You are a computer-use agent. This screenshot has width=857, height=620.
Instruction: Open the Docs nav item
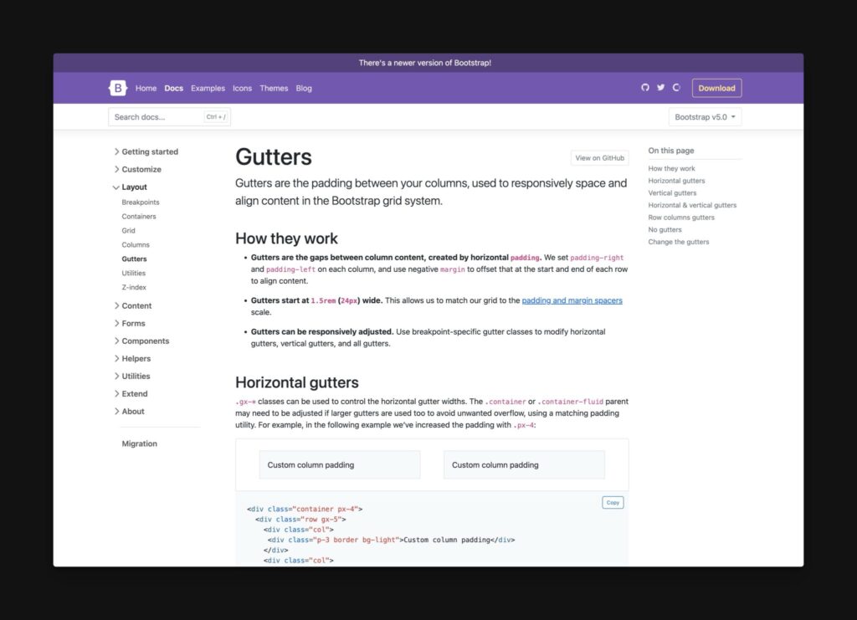174,88
